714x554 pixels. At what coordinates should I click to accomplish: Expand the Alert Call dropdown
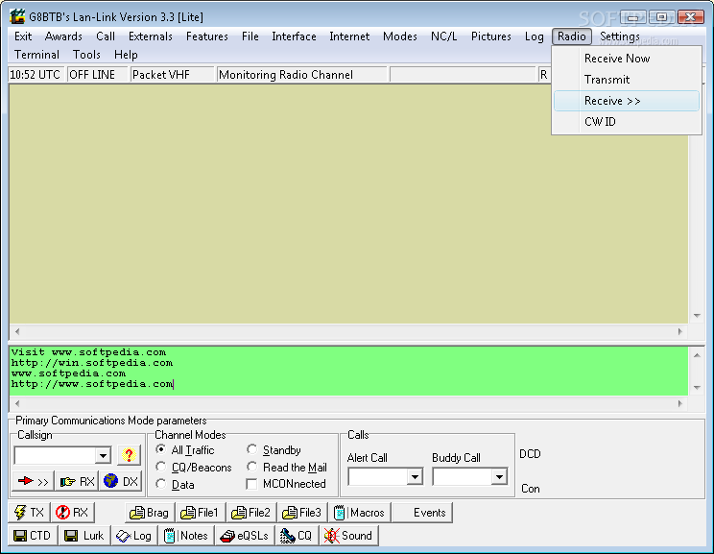pos(415,477)
